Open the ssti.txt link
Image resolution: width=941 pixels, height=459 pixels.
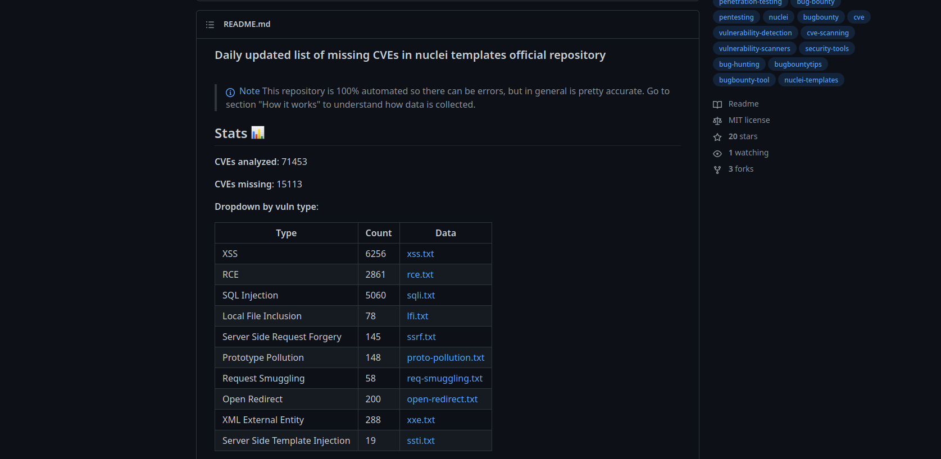click(421, 440)
